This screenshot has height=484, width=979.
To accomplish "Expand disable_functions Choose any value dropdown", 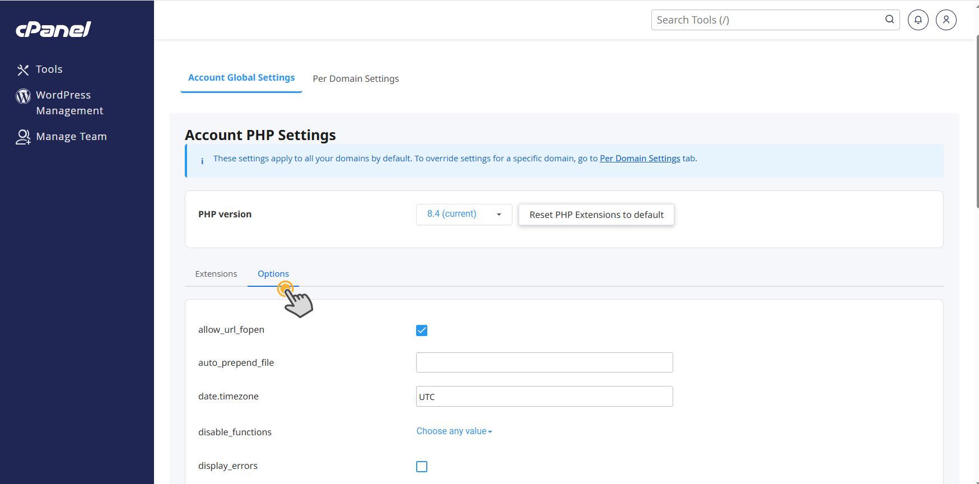I will pos(454,431).
